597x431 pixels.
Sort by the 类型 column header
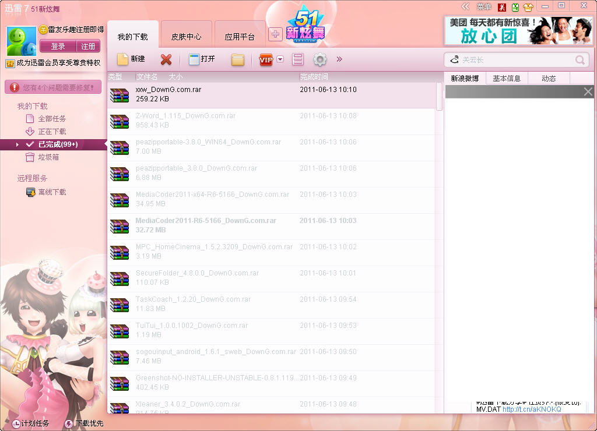coord(115,77)
